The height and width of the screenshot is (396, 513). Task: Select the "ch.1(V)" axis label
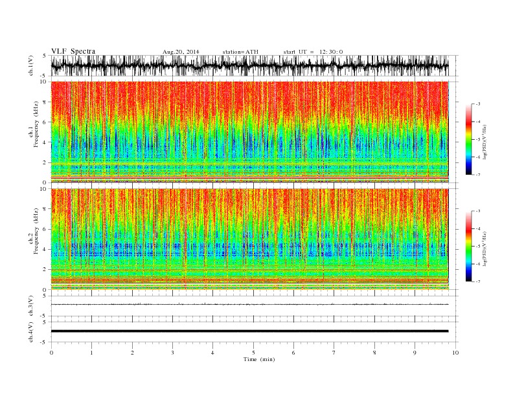tap(31, 65)
